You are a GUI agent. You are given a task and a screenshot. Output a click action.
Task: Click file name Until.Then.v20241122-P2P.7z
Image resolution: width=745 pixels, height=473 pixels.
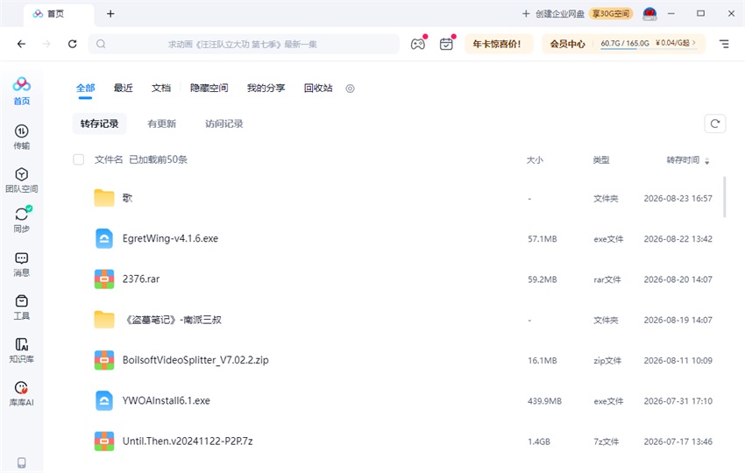pyautogui.click(x=188, y=441)
